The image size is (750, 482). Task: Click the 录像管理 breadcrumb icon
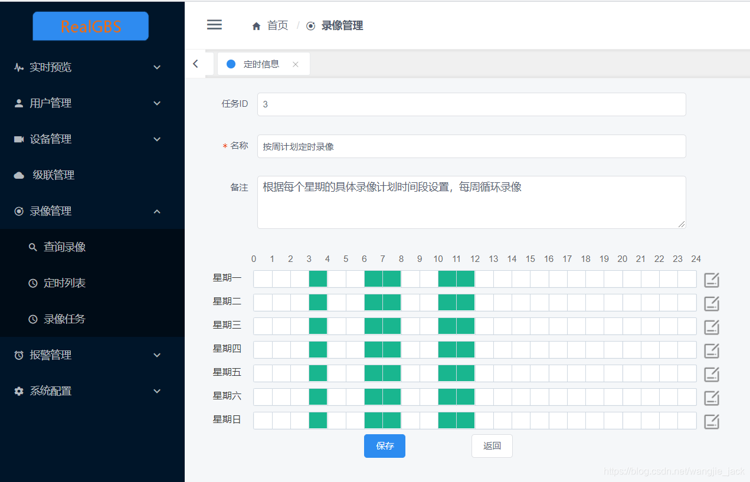311,26
